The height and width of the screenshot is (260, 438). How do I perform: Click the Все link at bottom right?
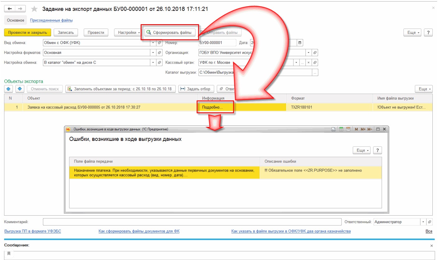pyautogui.click(x=429, y=231)
